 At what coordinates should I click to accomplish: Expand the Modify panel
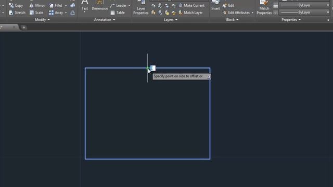[42, 20]
